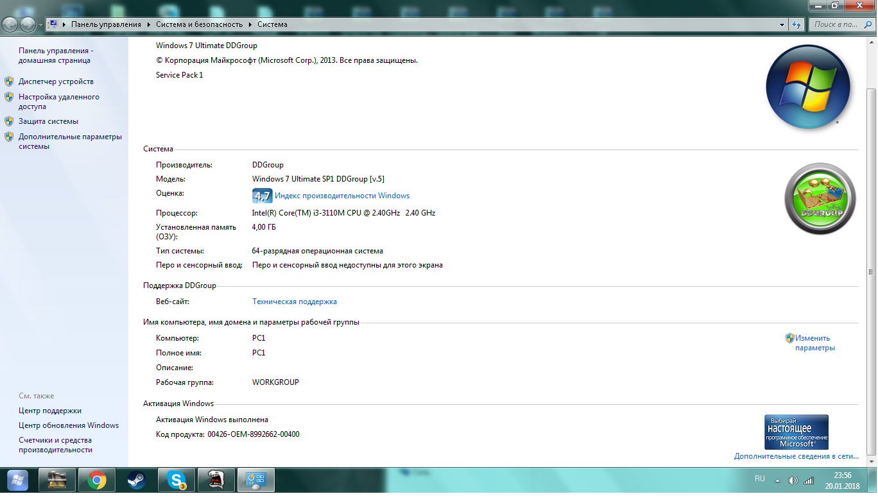The height and width of the screenshot is (503, 878).
Task: Click the product ID "00426-OEM-8992662-00400"
Action: pos(254,434)
